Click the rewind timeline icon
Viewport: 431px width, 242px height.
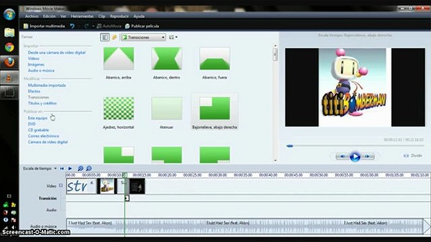(62, 168)
